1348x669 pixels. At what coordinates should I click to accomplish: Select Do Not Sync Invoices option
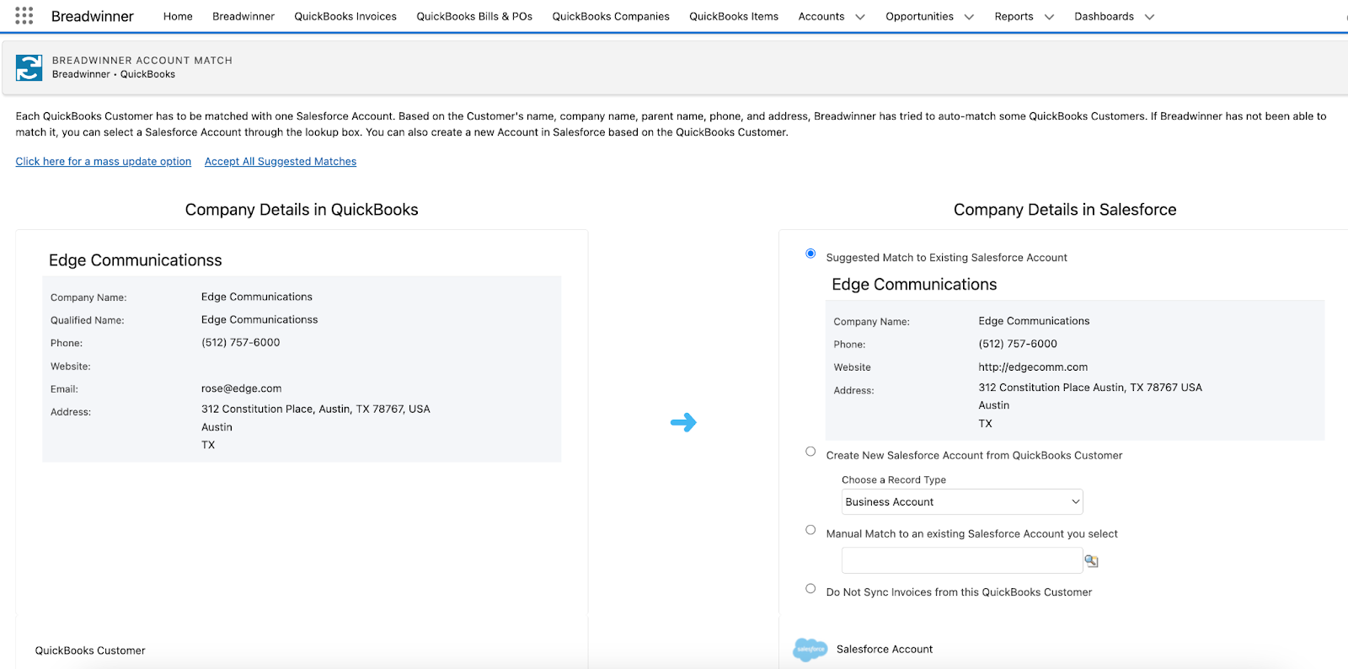point(810,589)
